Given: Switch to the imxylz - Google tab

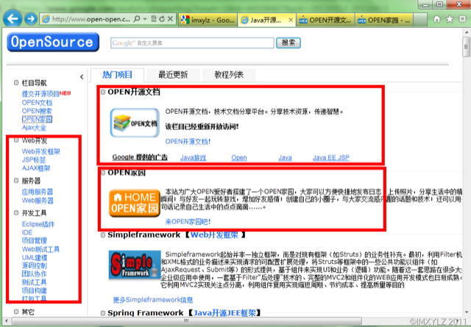Looking at the screenshot, I should coord(208,20).
